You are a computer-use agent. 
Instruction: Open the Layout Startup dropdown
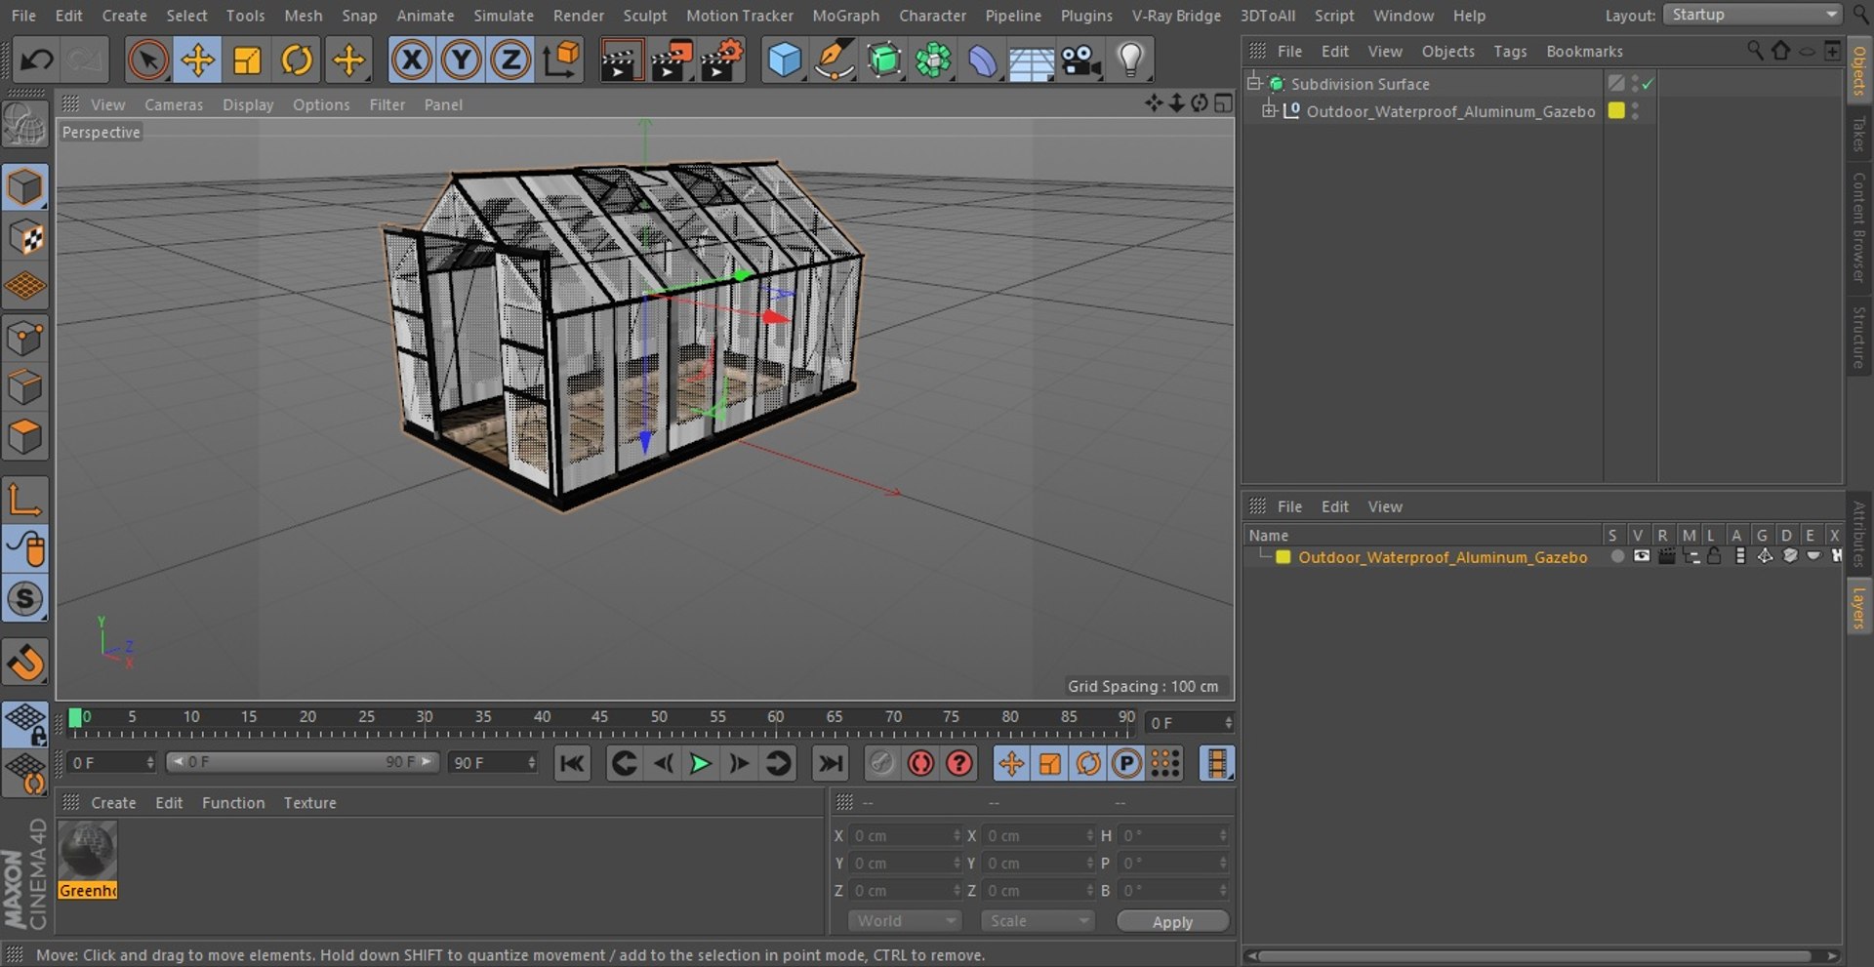pos(1752,15)
